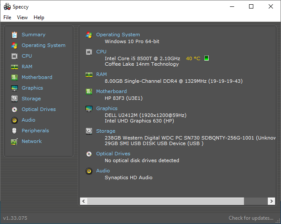Click the Audio speaker icon in sidebar
The width and height of the screenshot is (281, 224).
14,120
